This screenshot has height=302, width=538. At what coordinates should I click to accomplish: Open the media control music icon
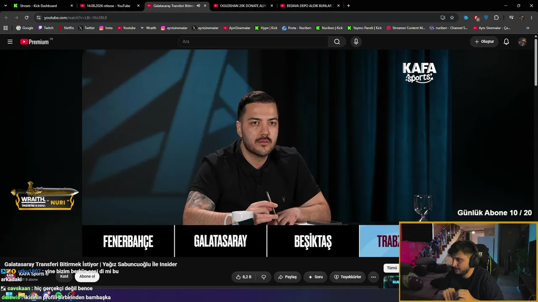pos(511,18)
